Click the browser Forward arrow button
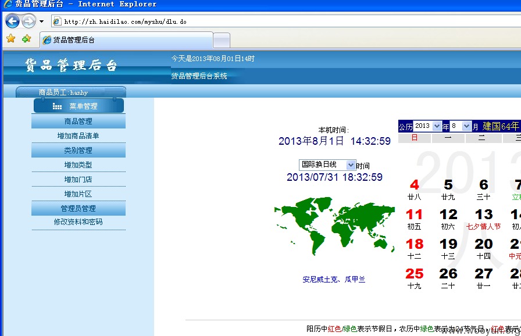Screen dimensions: 521x336 tap(29, 22)
